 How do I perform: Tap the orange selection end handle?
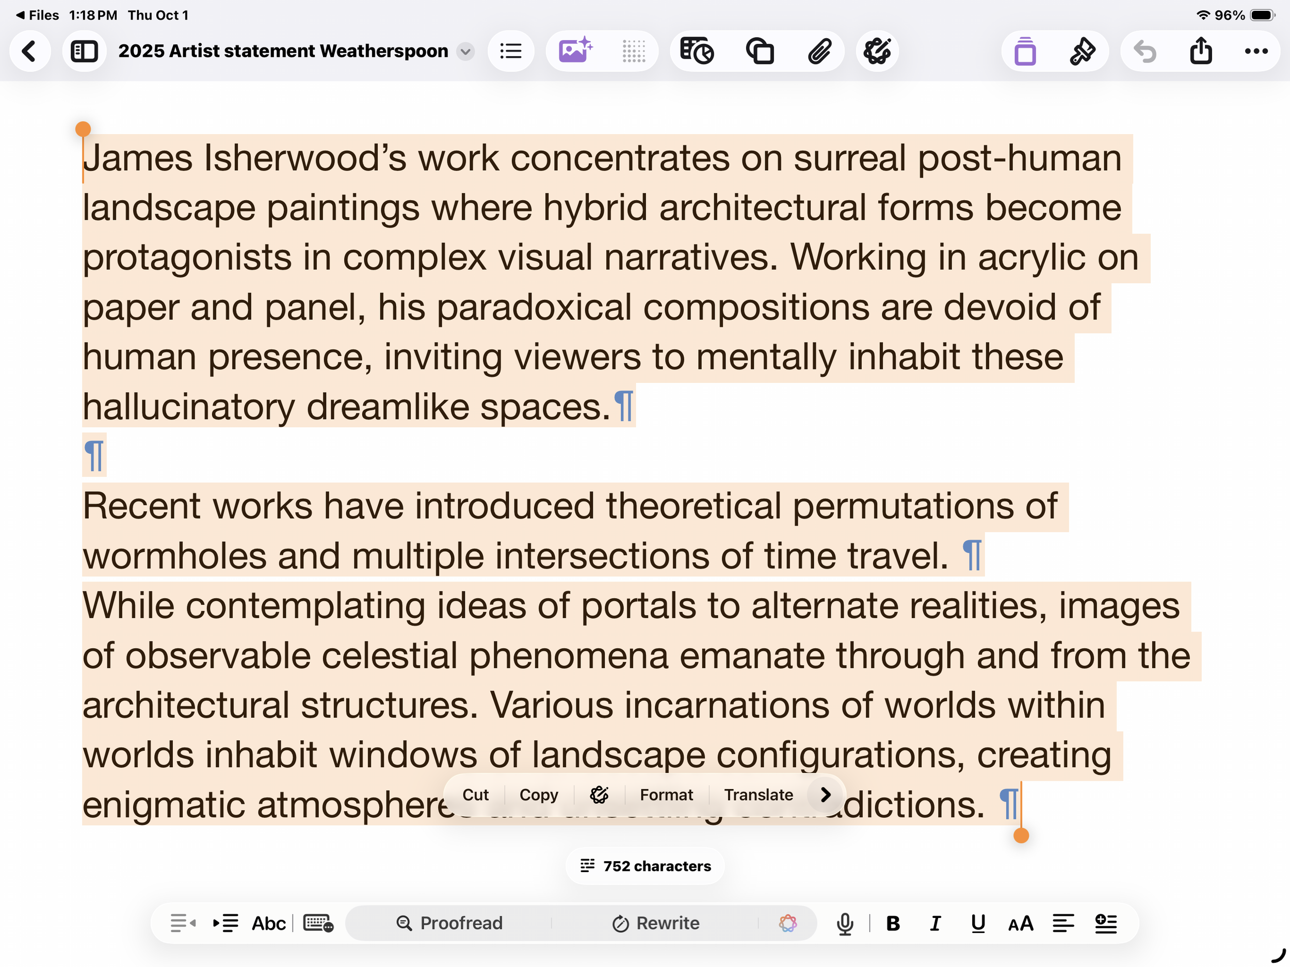pyautogui.click(x=1021, y=835)
